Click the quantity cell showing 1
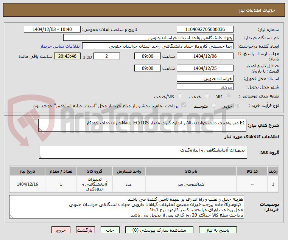The image size is (288, 240). 61,184
